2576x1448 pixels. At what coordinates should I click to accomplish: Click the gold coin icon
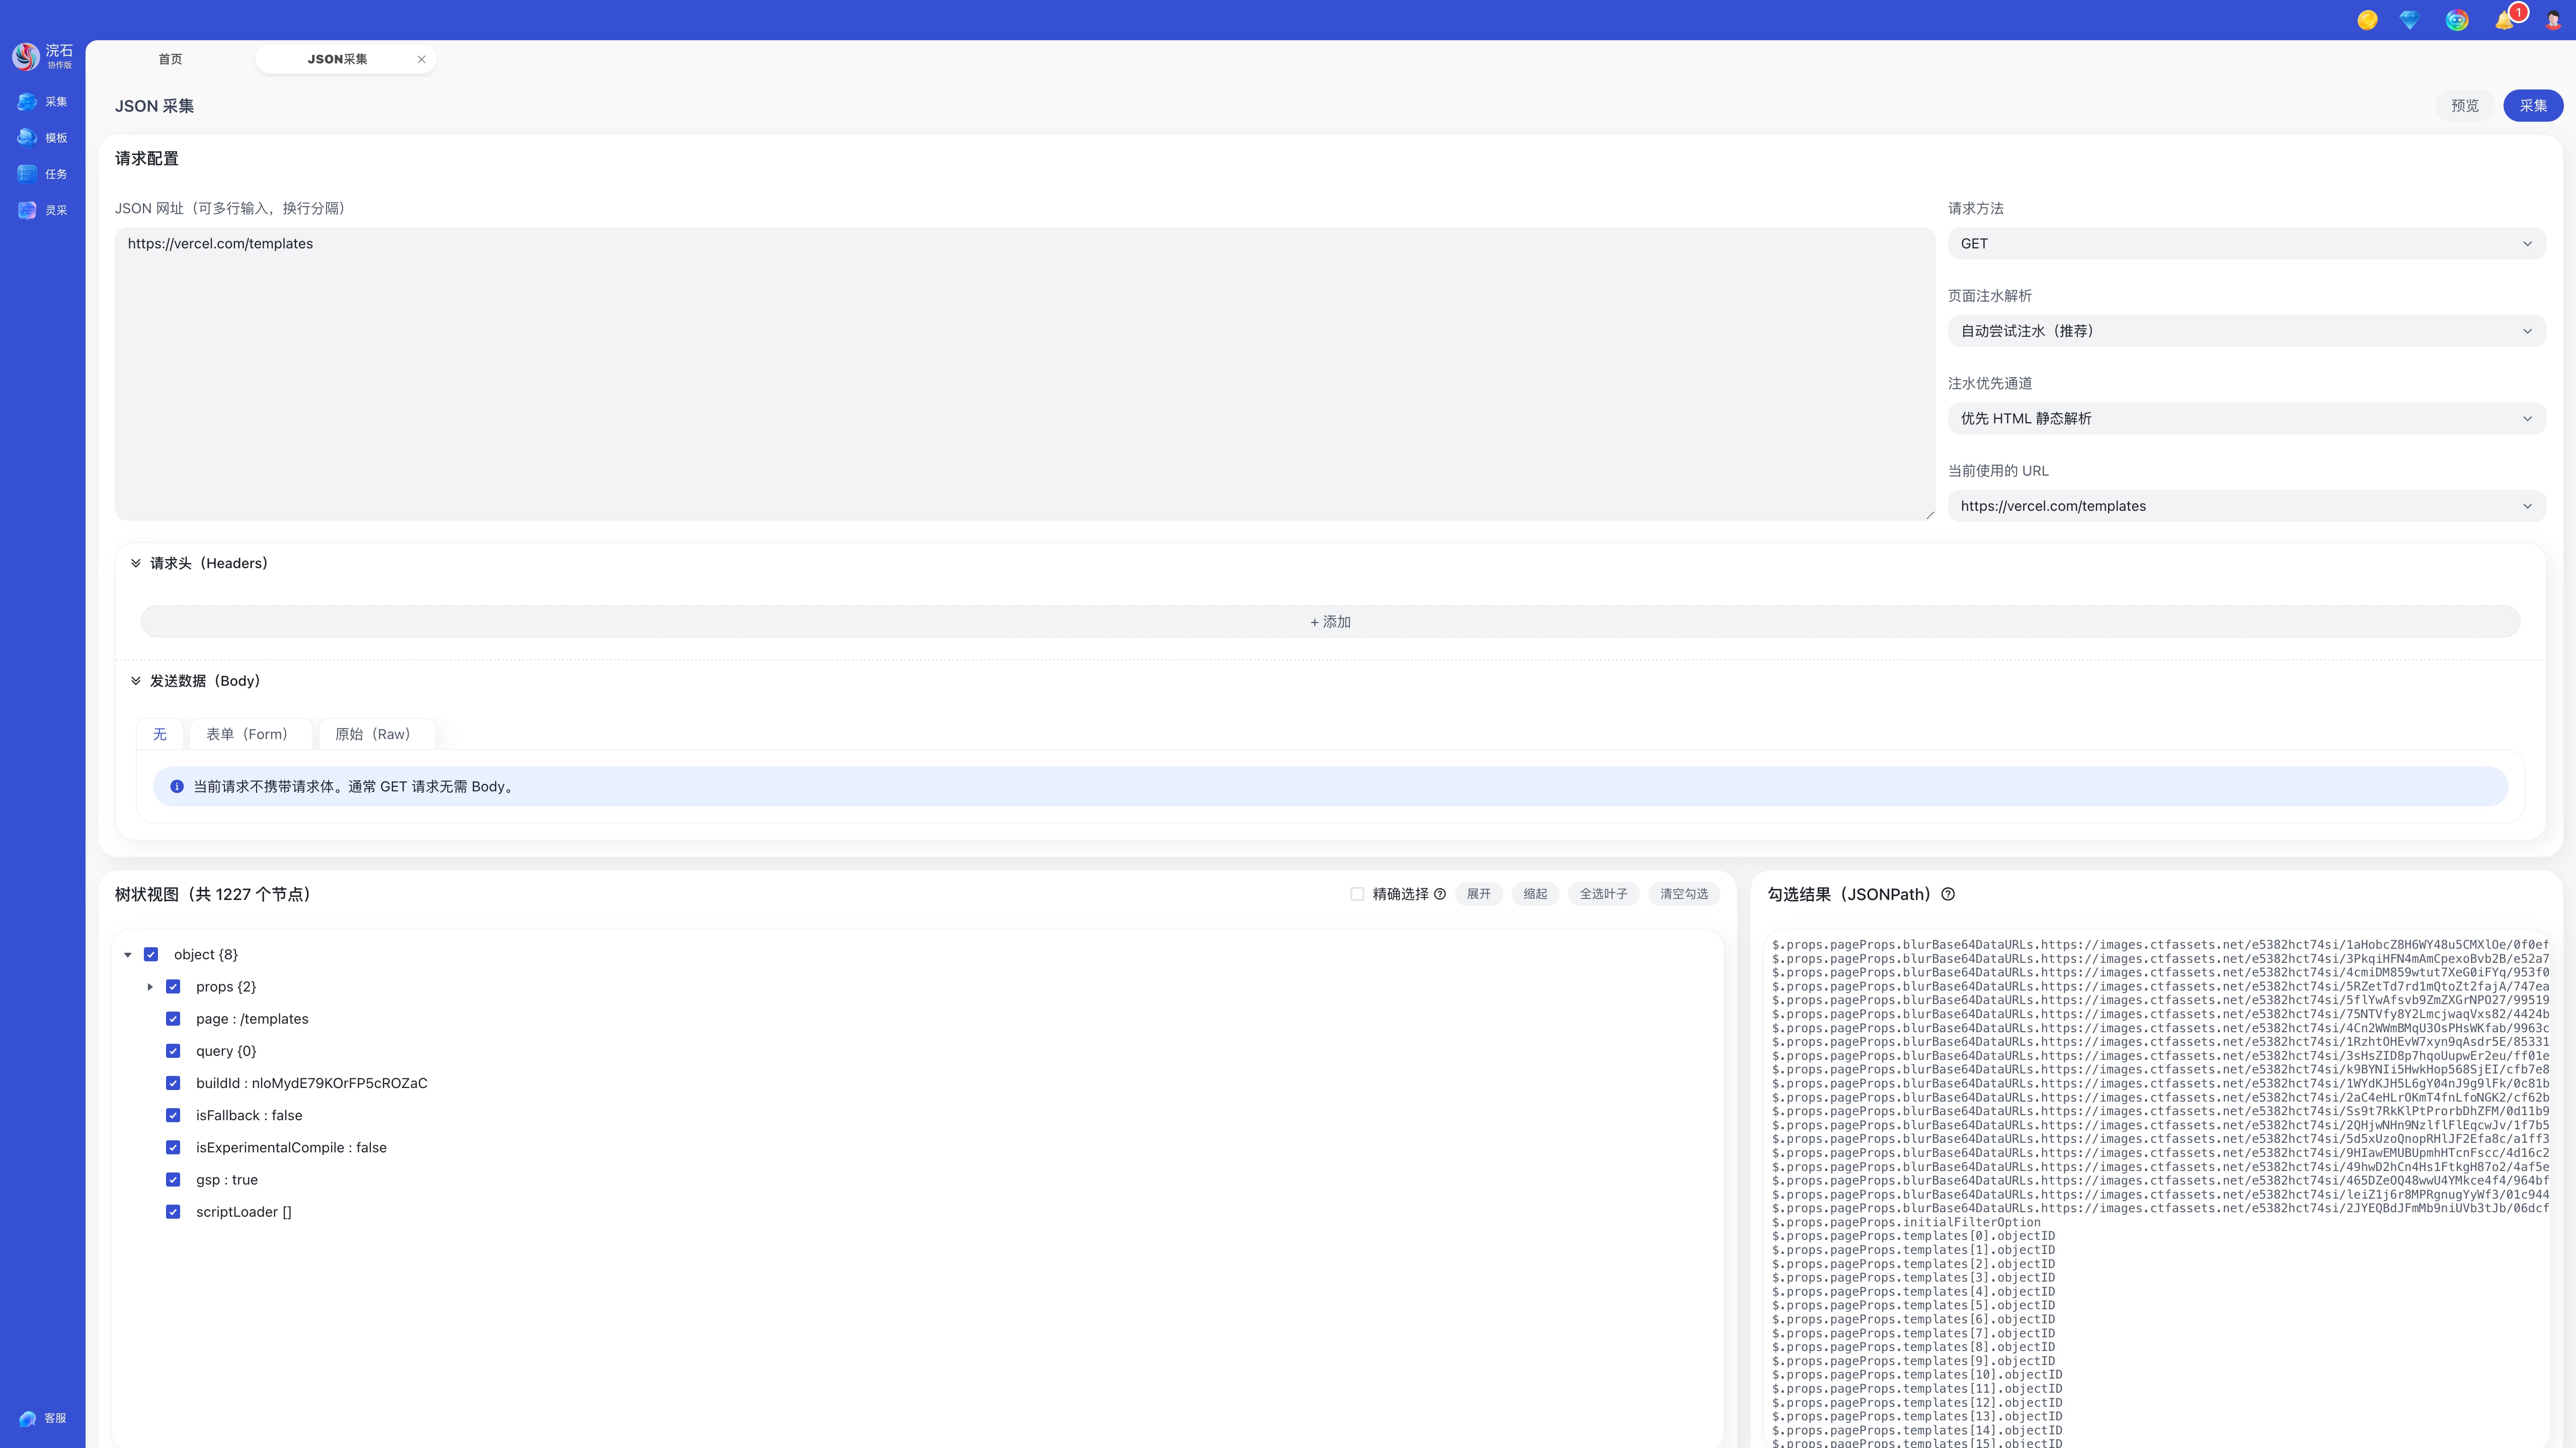click(2367, 20)
